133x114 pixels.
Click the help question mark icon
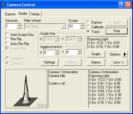pyautogui.click(x=122, y=5)
